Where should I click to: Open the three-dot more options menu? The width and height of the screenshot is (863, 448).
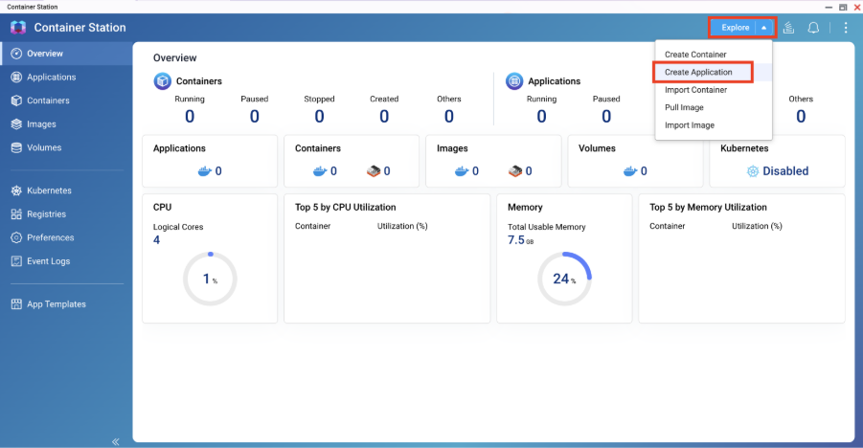coord(846,28)
